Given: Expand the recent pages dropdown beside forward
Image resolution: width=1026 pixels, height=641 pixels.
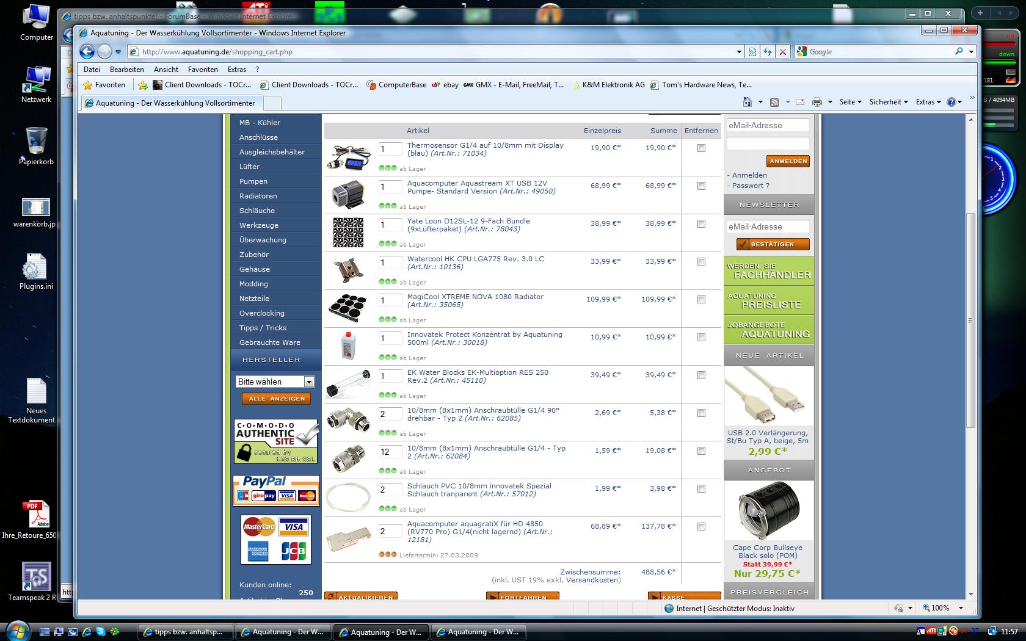Looking at the screenshot, I should 118,52.
